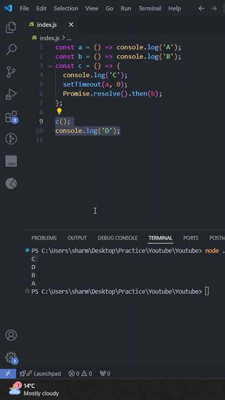The image size is (225, 400).
Task: Click the Go Back arrow in title bar
Action: (x=201, y=8)
